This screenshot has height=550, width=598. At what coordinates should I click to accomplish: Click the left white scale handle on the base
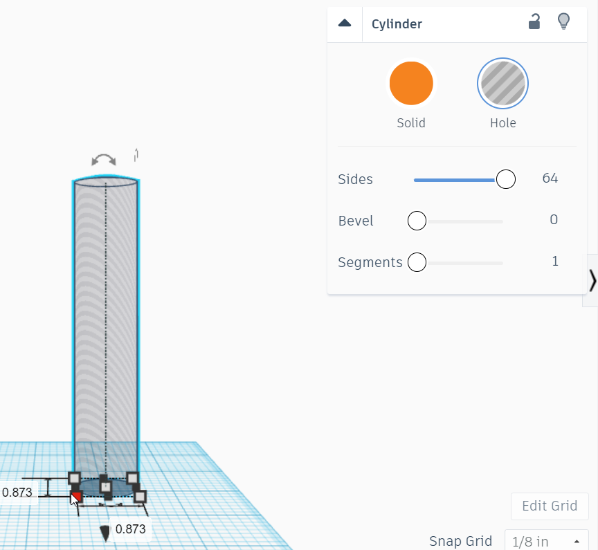pos(73,477)
